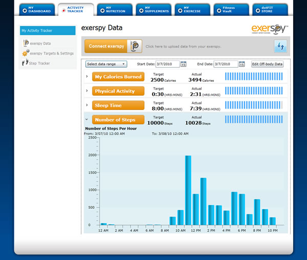Click the exerspy device icon beside Connect
Image resolution: width=307 pixels, height=260 pixels.
135,46
